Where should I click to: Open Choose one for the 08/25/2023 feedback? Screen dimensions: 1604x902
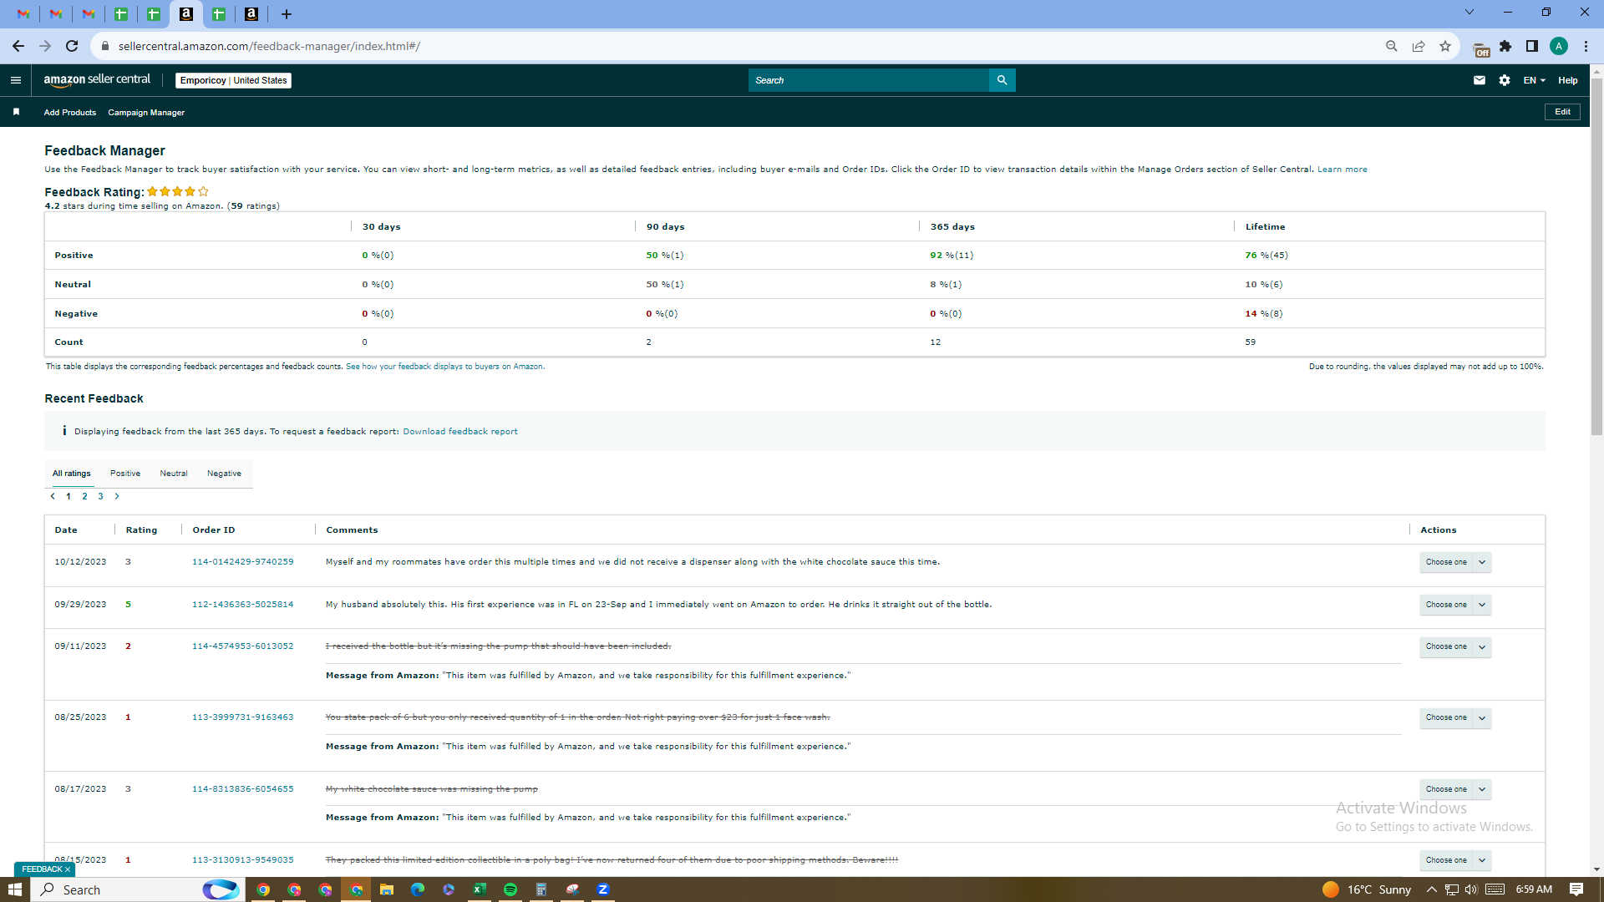click(1455, 717)
